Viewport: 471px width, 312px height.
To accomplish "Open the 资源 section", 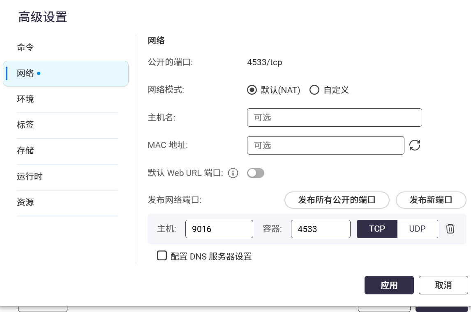I will coord(25,202).
